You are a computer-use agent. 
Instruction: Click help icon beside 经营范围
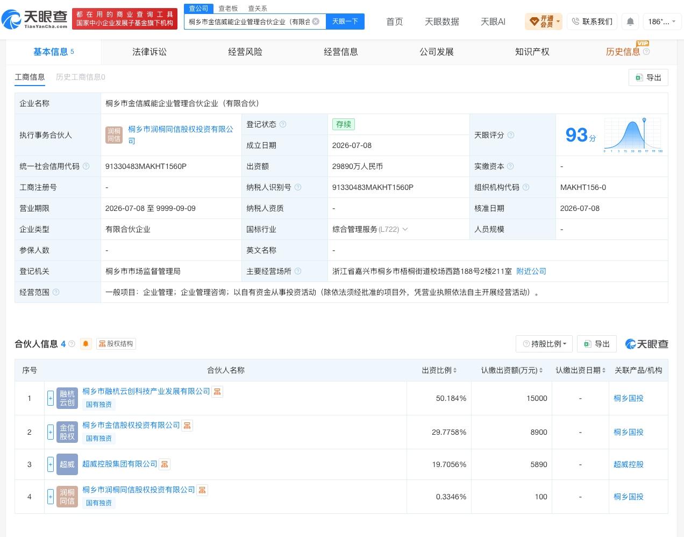coord(56,292)
